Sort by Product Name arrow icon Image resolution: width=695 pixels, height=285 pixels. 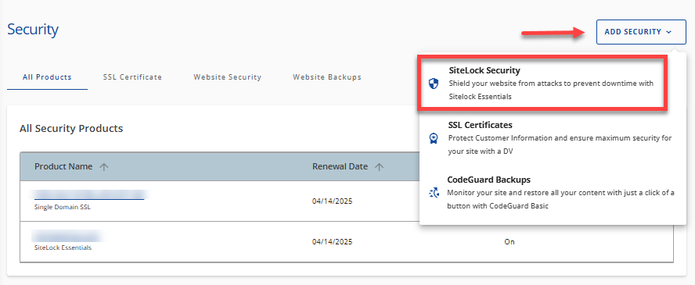tap(104, 167)
